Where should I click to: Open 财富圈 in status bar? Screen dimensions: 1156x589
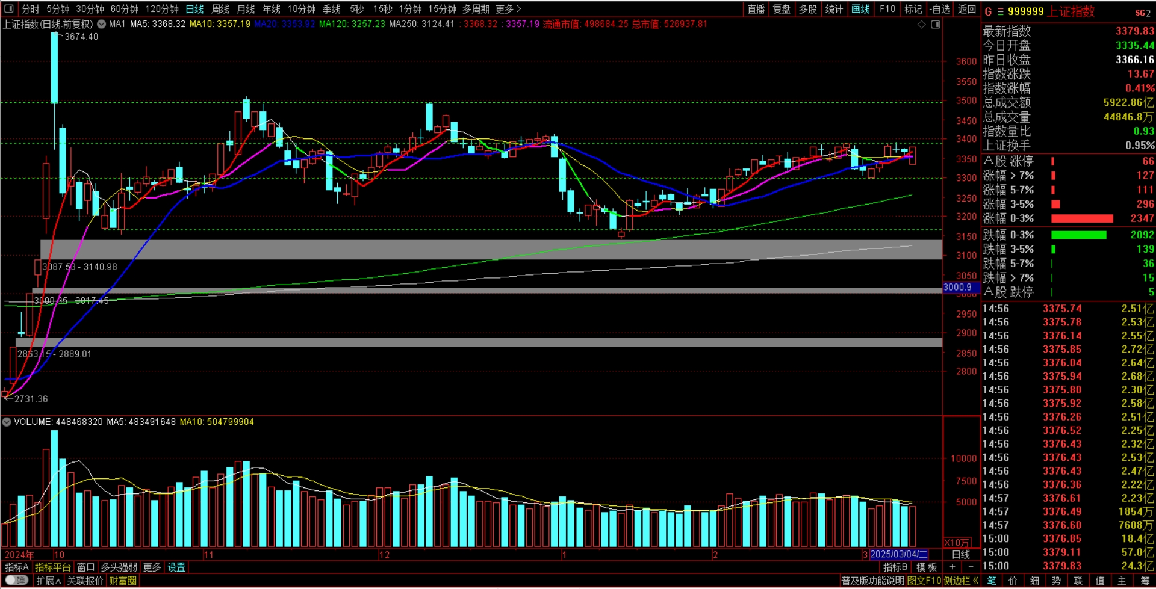(x=123, y=581)
